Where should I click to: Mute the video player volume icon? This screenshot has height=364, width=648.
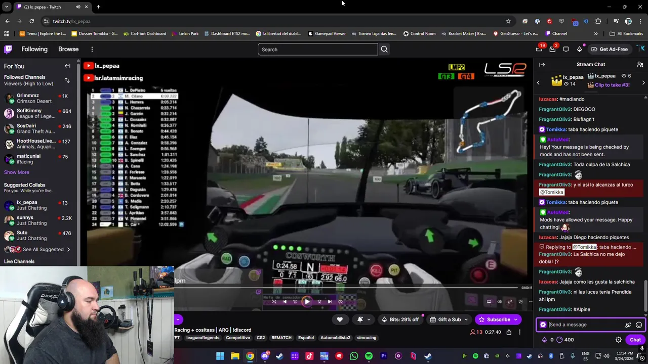tap(499, 302)
